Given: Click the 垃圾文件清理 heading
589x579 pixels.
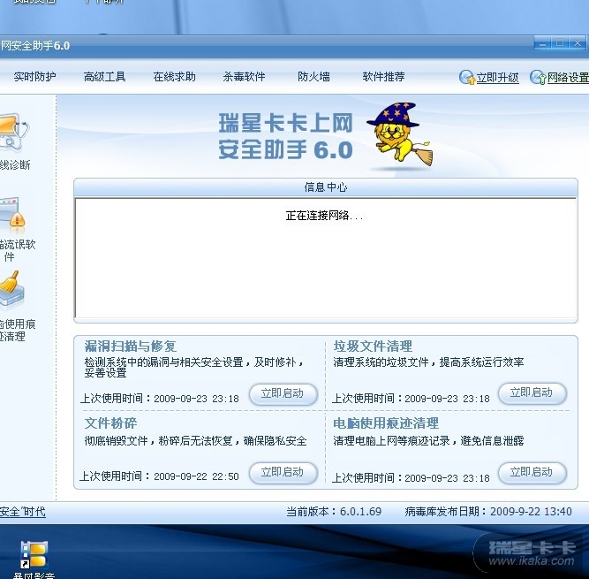Looking at the screenshot, I should click(x=373, y=346).
